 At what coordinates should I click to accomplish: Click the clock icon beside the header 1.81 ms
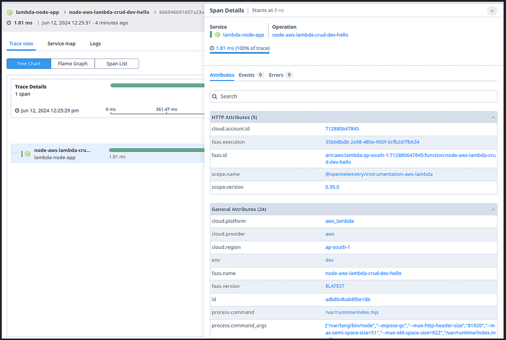tap(9, 23)
